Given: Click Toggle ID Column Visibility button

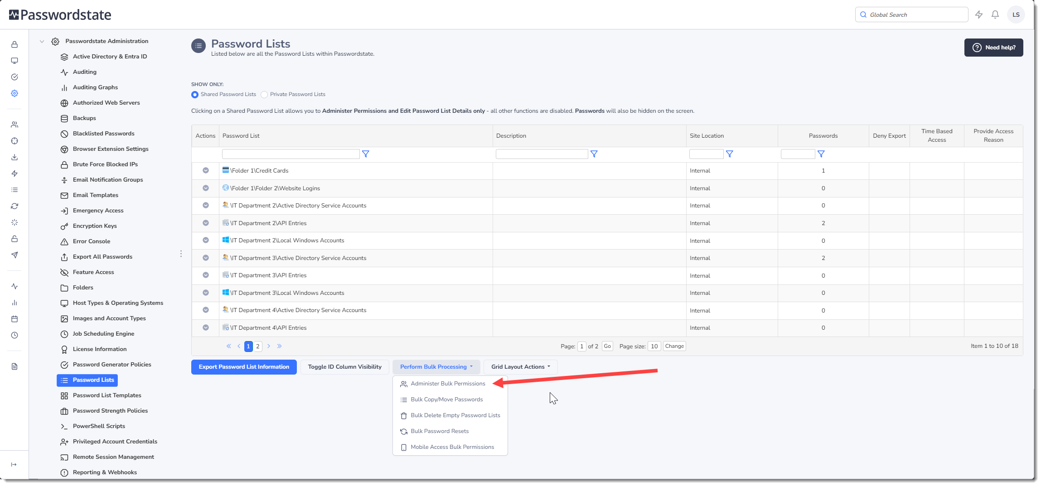Looking at the screenshot, I should (345, 367).
